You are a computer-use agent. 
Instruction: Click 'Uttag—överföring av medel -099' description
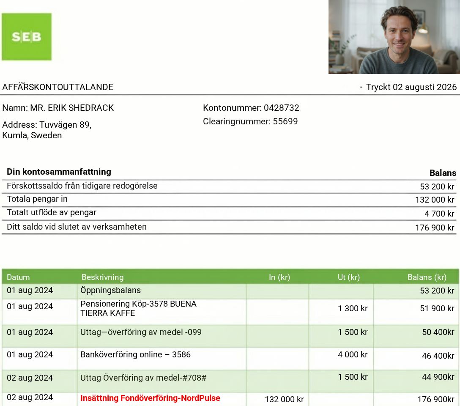click(x=141, y=332)
